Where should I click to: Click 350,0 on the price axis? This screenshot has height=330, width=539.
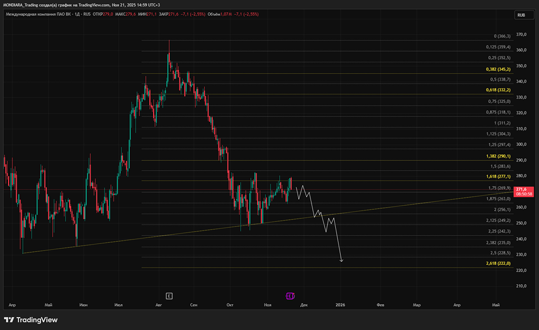click(521, 66)
